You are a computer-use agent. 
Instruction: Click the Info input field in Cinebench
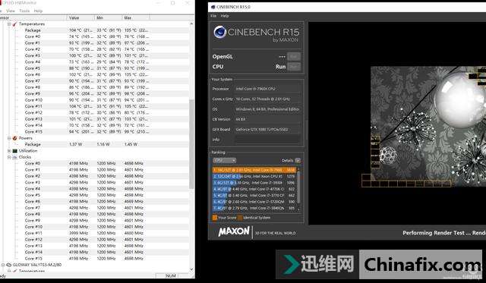click(268, 140)
